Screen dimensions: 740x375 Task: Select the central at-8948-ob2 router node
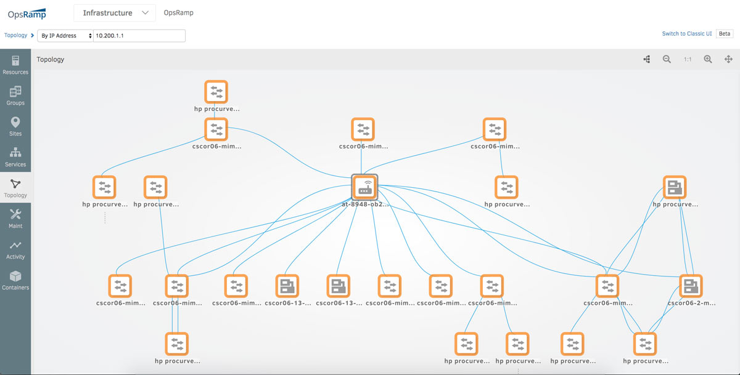(x=364, y=186)
